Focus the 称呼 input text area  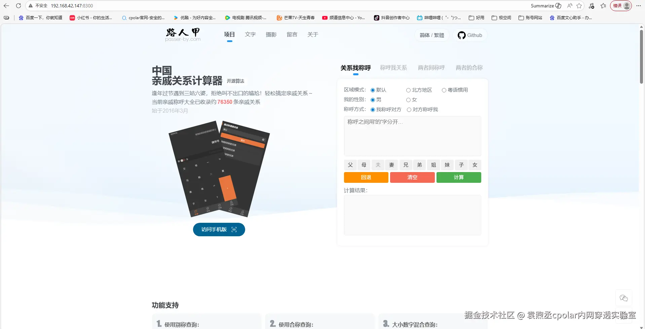[x=412, y=136]
